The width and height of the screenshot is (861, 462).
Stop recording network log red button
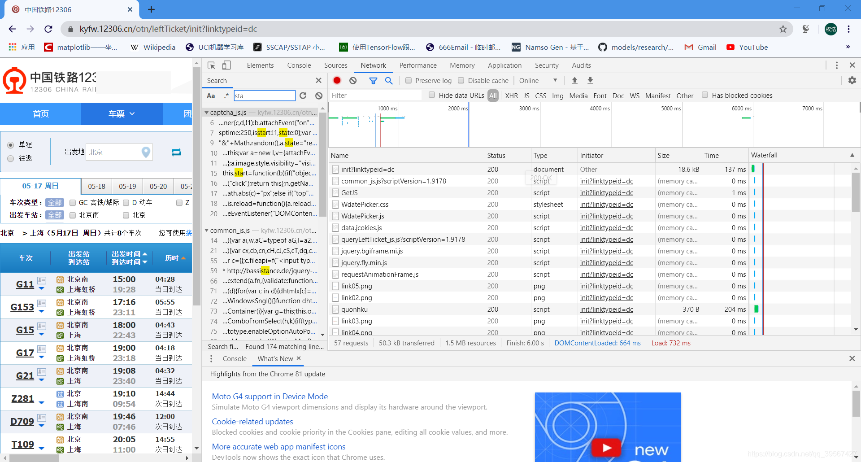click(x=337, y=80)
